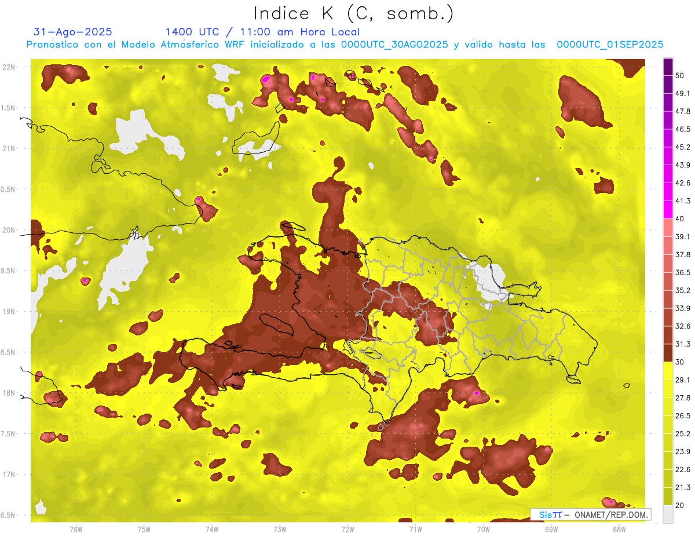695x537 pixels.
Task: Click the legend value "27.8"
Action: (x=683, y=398)
